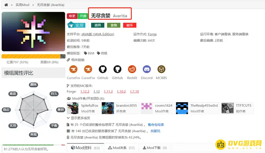This screenshot has height=153, width=265.
Task: Click the 抖M mod tag
Action: tap(89, 53)
